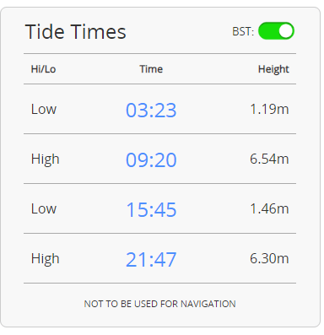Image resolution: width=324 pixels, height=335 pixels.
Task: Click the Tide Times heading
Action: click(75, 31)
